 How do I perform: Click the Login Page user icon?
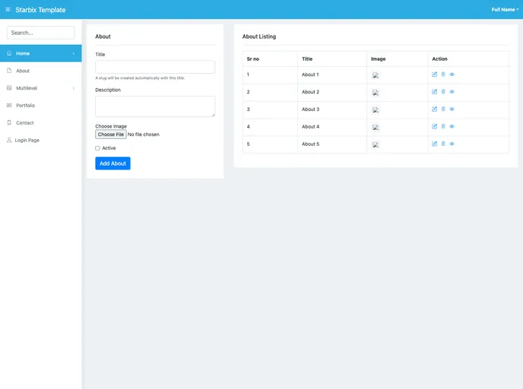tap(9, 140)
